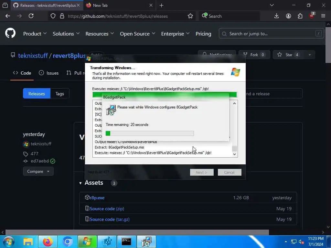Open the teknixstuff author link
Screen dimensions: 331x248
[x=41, y=144]
